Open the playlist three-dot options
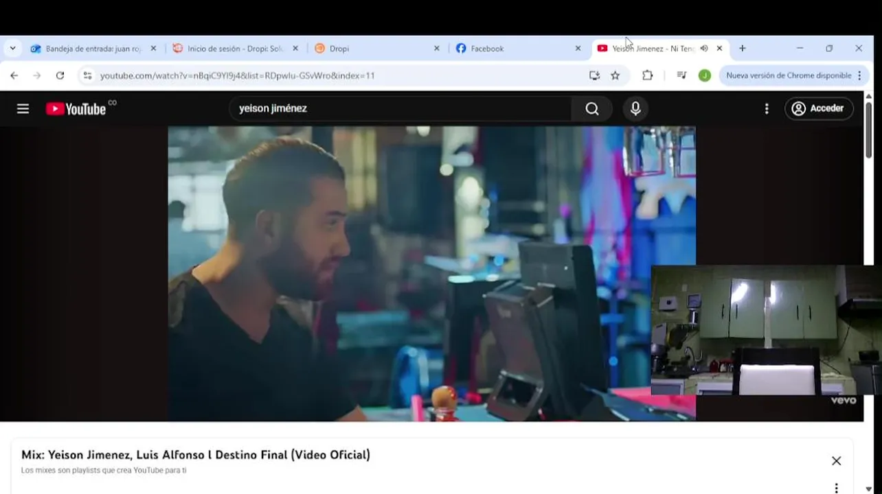882x494 pixels. click(836, 488)
